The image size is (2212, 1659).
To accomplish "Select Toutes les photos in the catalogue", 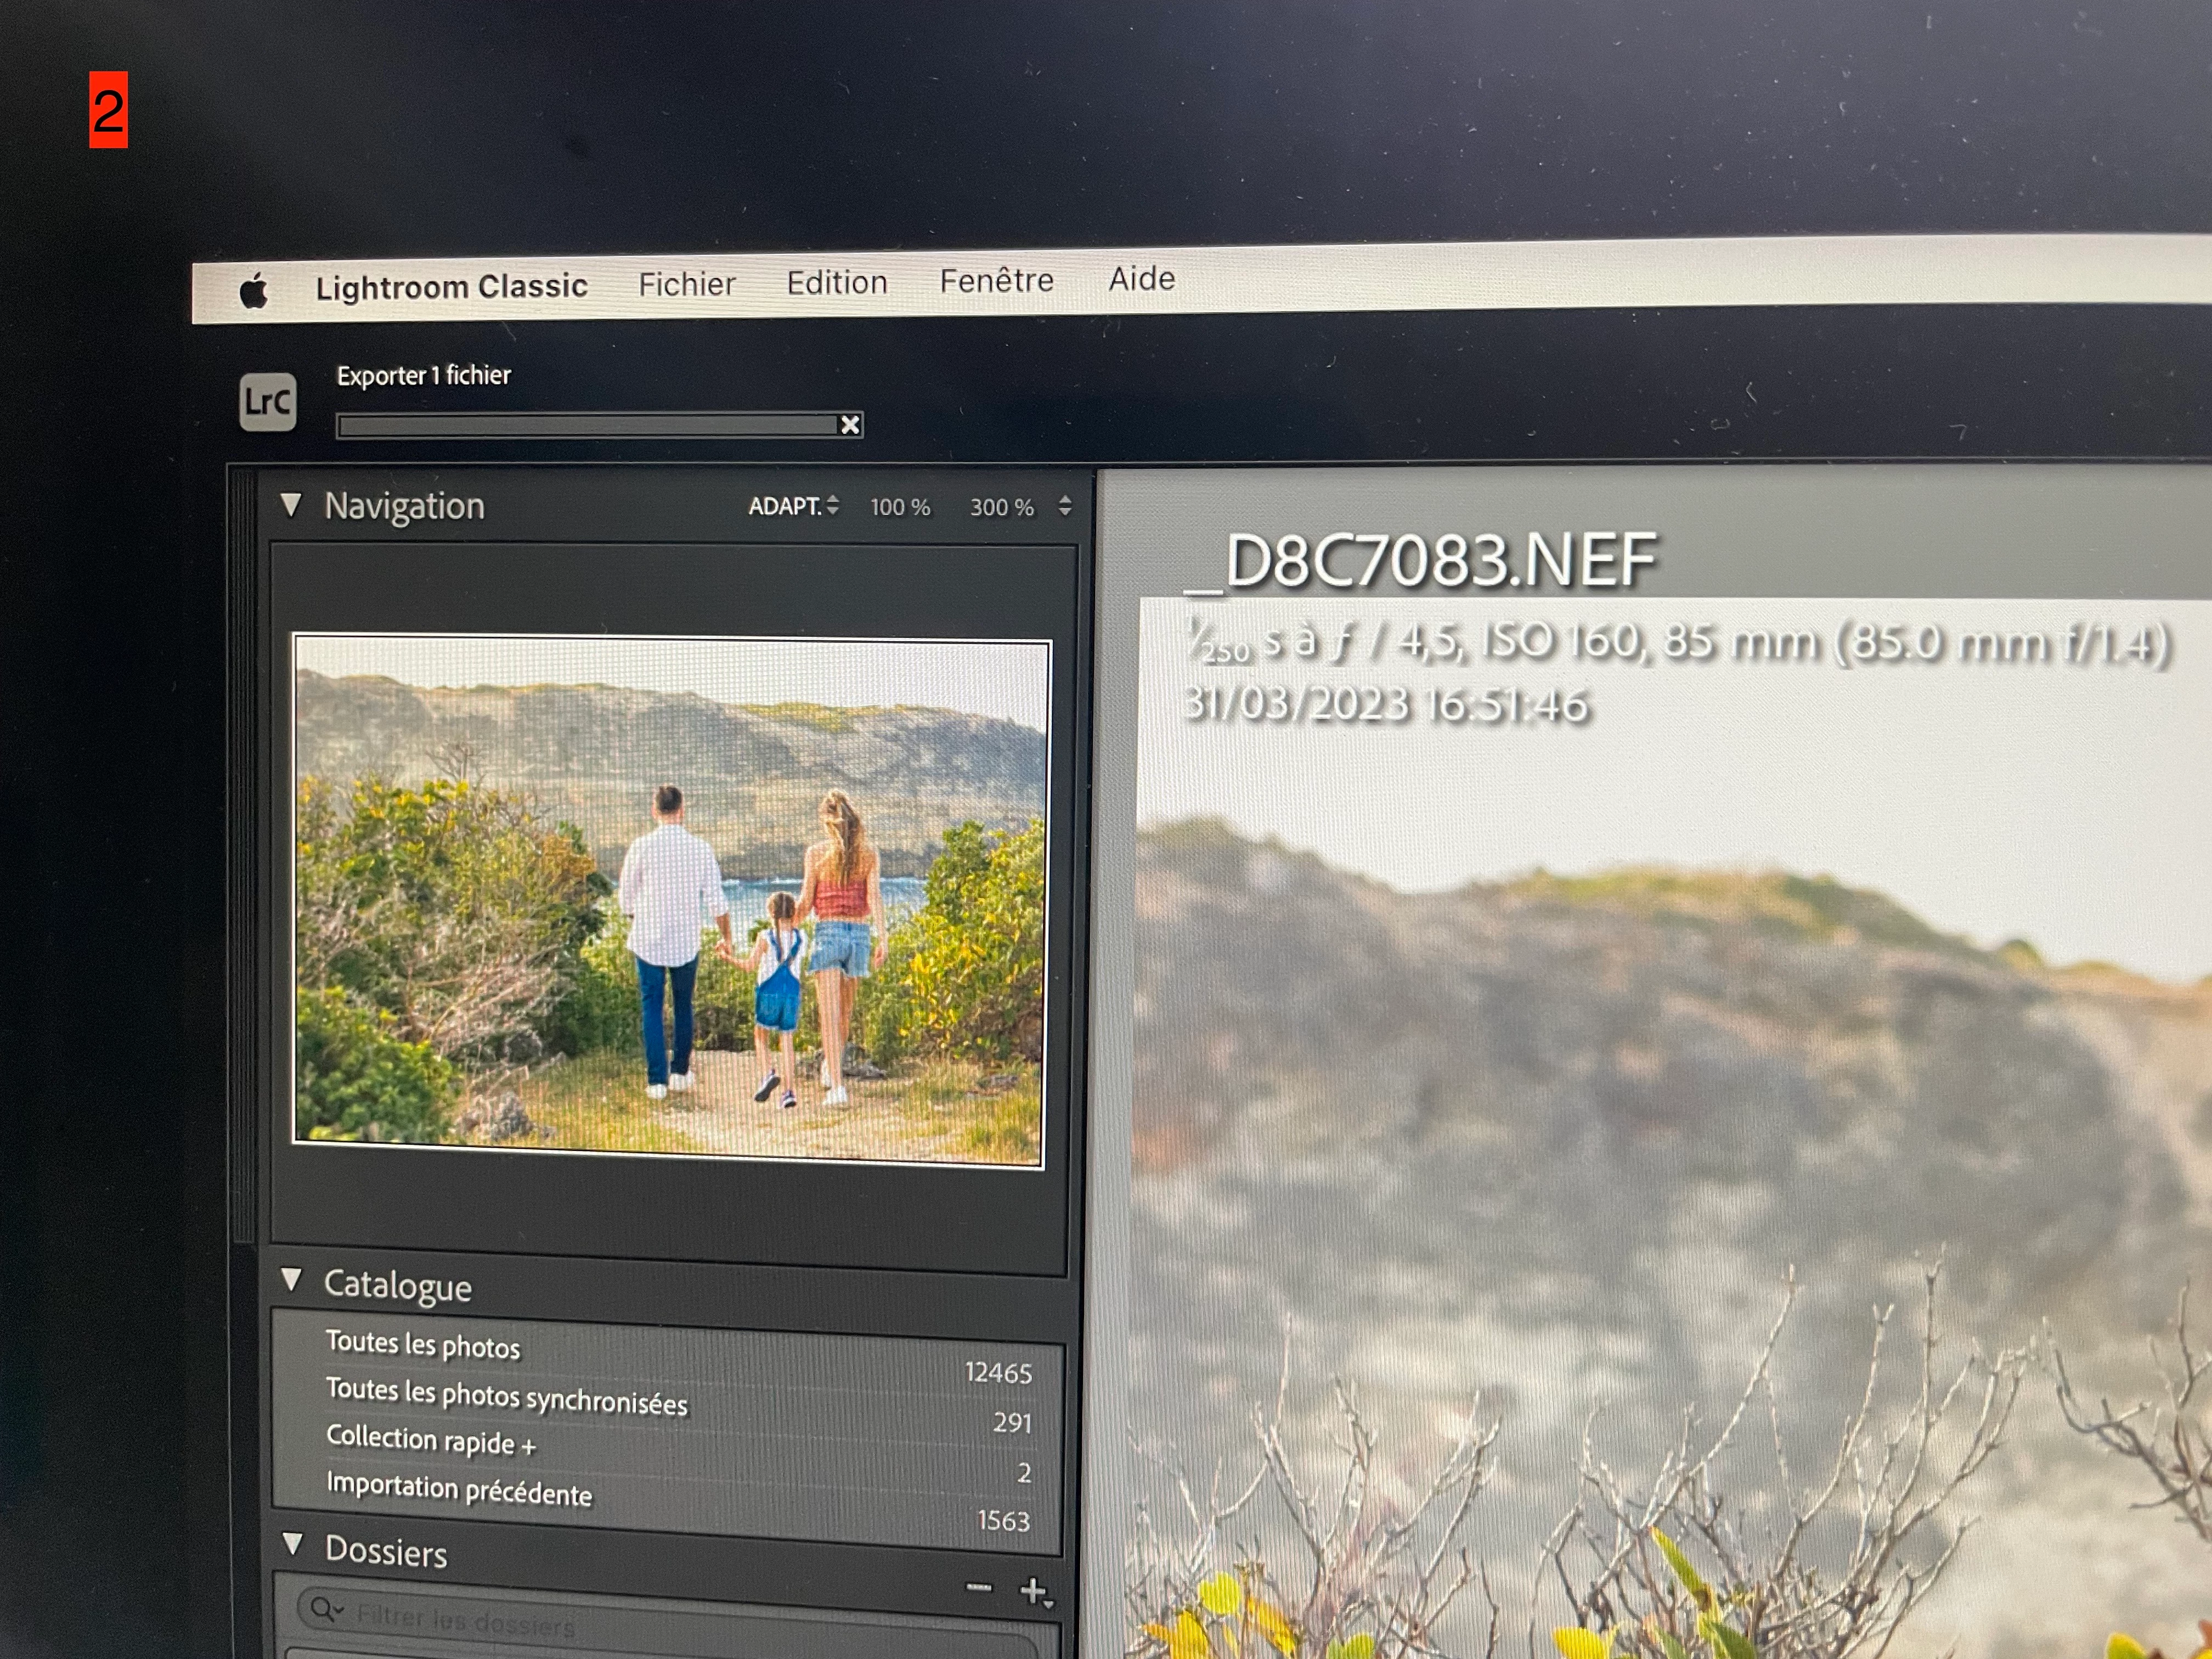I will 423,1345.
